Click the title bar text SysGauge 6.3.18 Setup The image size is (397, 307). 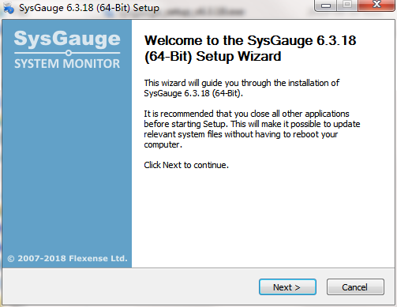tap(89, 8)
